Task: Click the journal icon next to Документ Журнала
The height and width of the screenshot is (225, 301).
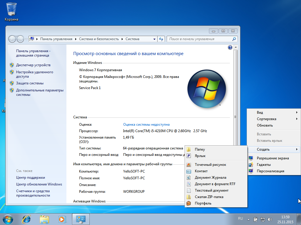Action: pos(189,178)
